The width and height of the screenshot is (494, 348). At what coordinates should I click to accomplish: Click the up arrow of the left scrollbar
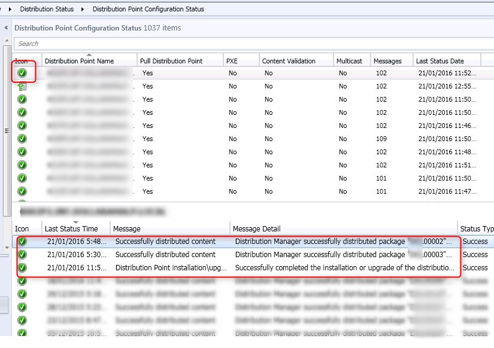click(x=7, y=41)
